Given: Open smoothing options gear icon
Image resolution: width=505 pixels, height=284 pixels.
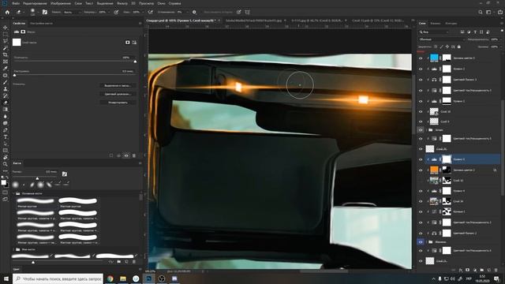Looking at the screenshot, I should [x=194, y=12].
